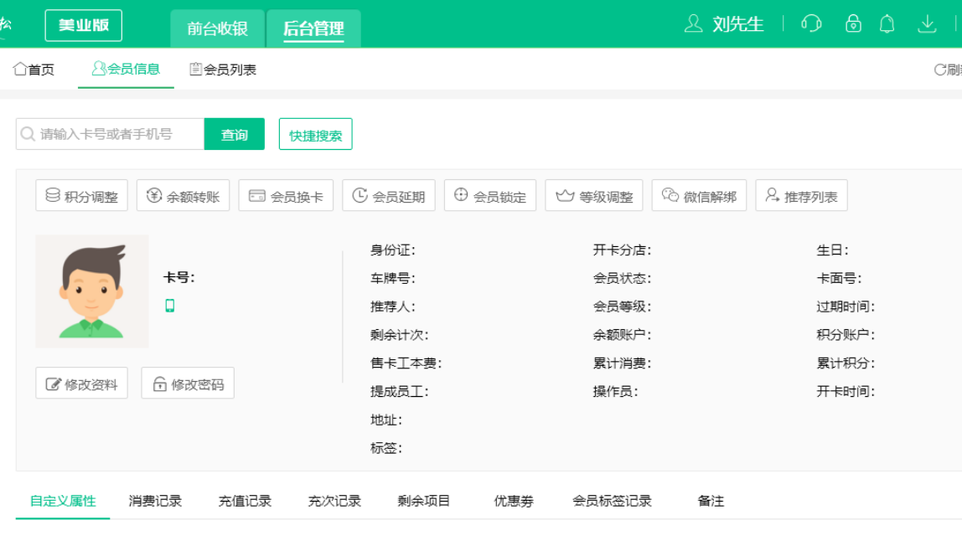Click the 修改资料 edit profile button
Image resolution: width=962 pixels, height=546 pixels.
(82, 384)
